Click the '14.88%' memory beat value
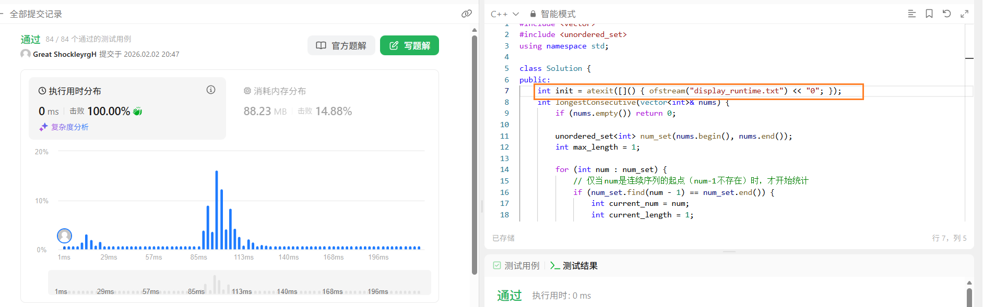983x307 pixels. point(334,111)
